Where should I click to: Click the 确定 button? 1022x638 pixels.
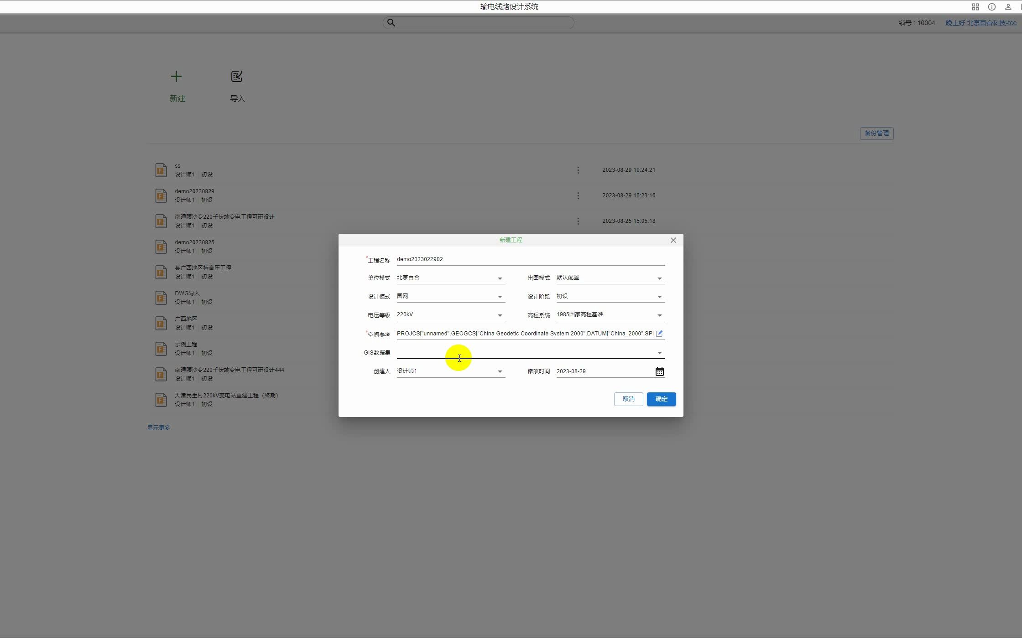[661, 399]
